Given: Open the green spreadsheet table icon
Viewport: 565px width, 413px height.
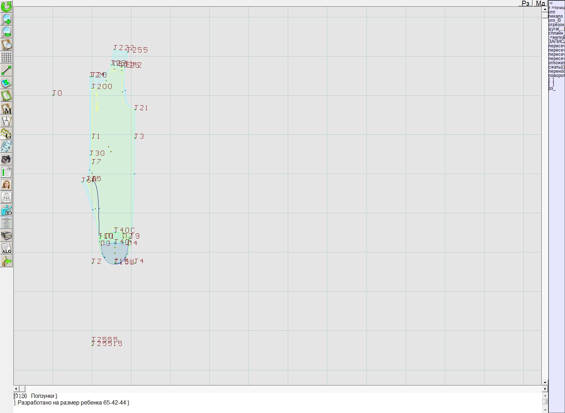Looking at the screenshot, I should (6, 172).
